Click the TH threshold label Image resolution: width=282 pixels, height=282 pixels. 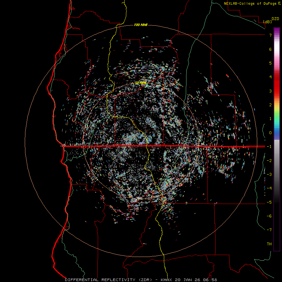[269, 244]
